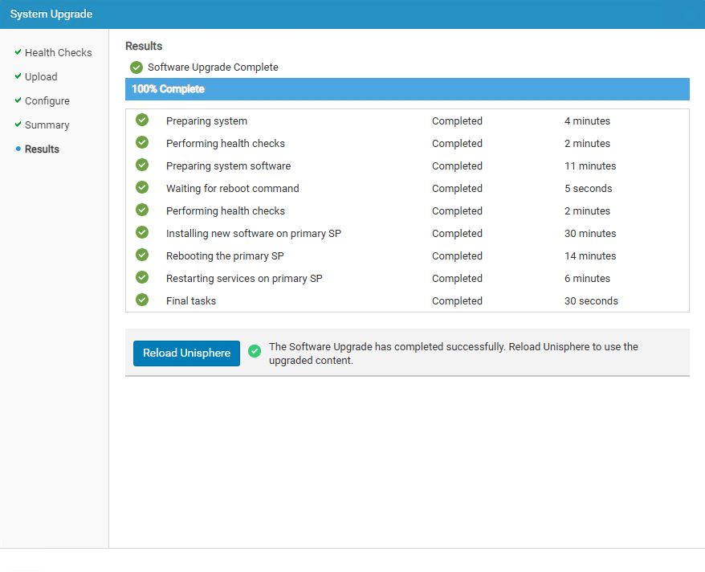Click the green check next to Reload Unisphere

point(255,351)
